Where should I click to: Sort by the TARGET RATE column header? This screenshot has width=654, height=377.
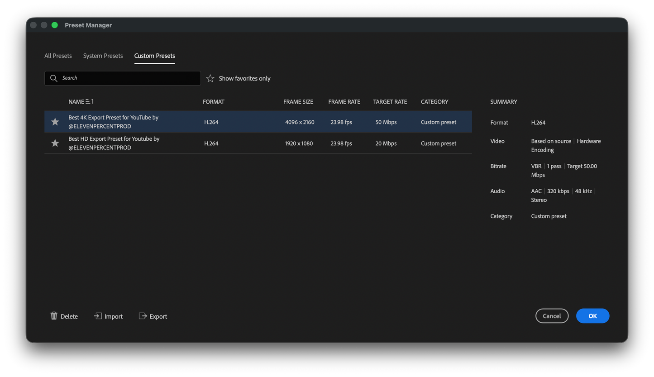click(390, 102)
